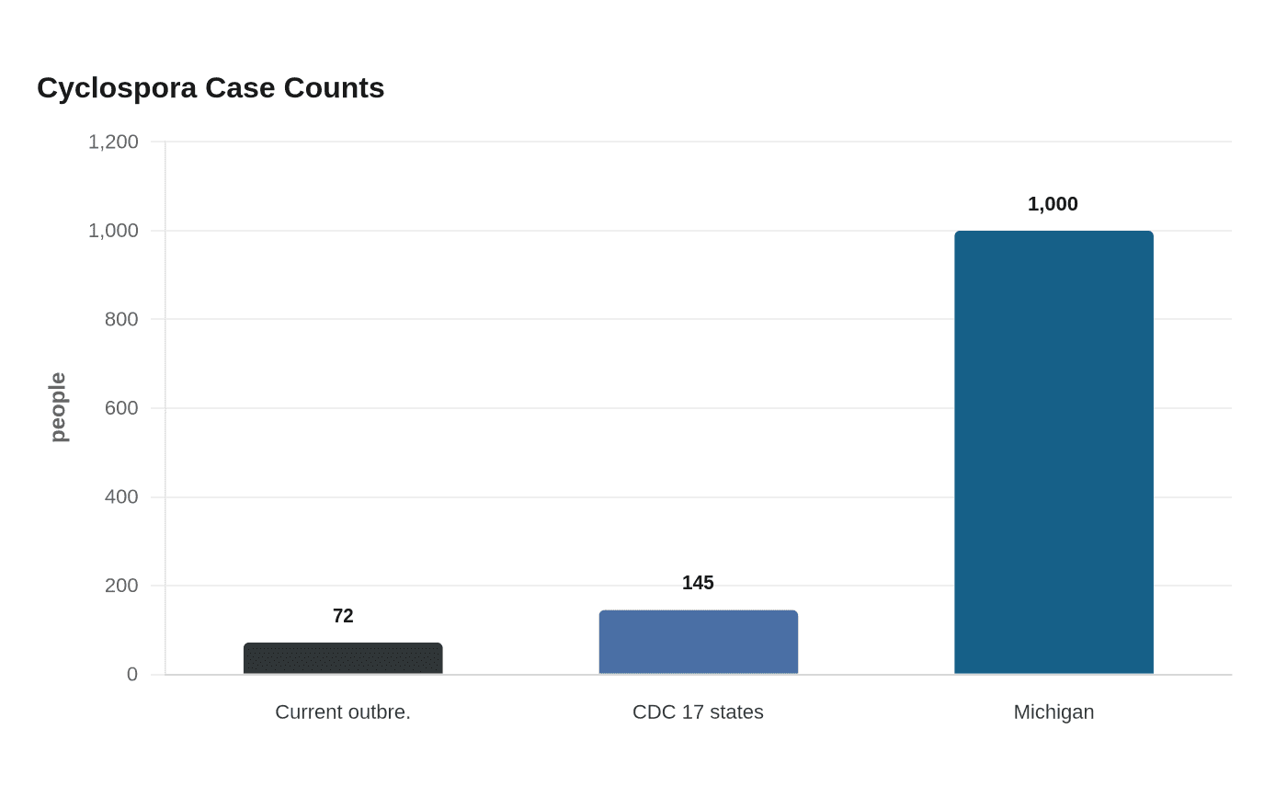The width and height of the screenshot is (1287, 809).
Task: Click the Current outbre. dark bar
Action: 343,658
